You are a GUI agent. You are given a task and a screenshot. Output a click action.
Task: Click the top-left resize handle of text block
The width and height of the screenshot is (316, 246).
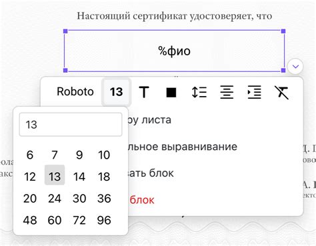pyautogui.click(x=65, y=31)
